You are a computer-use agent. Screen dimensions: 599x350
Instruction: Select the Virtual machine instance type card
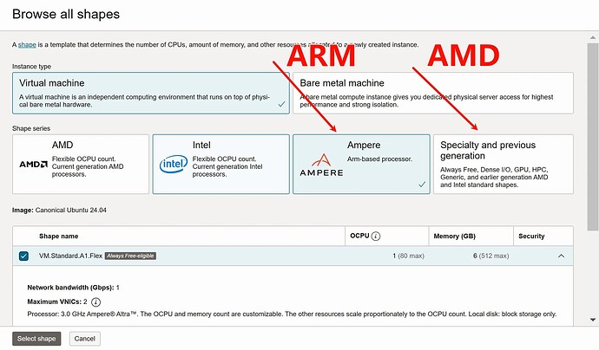tap(151, 93)
